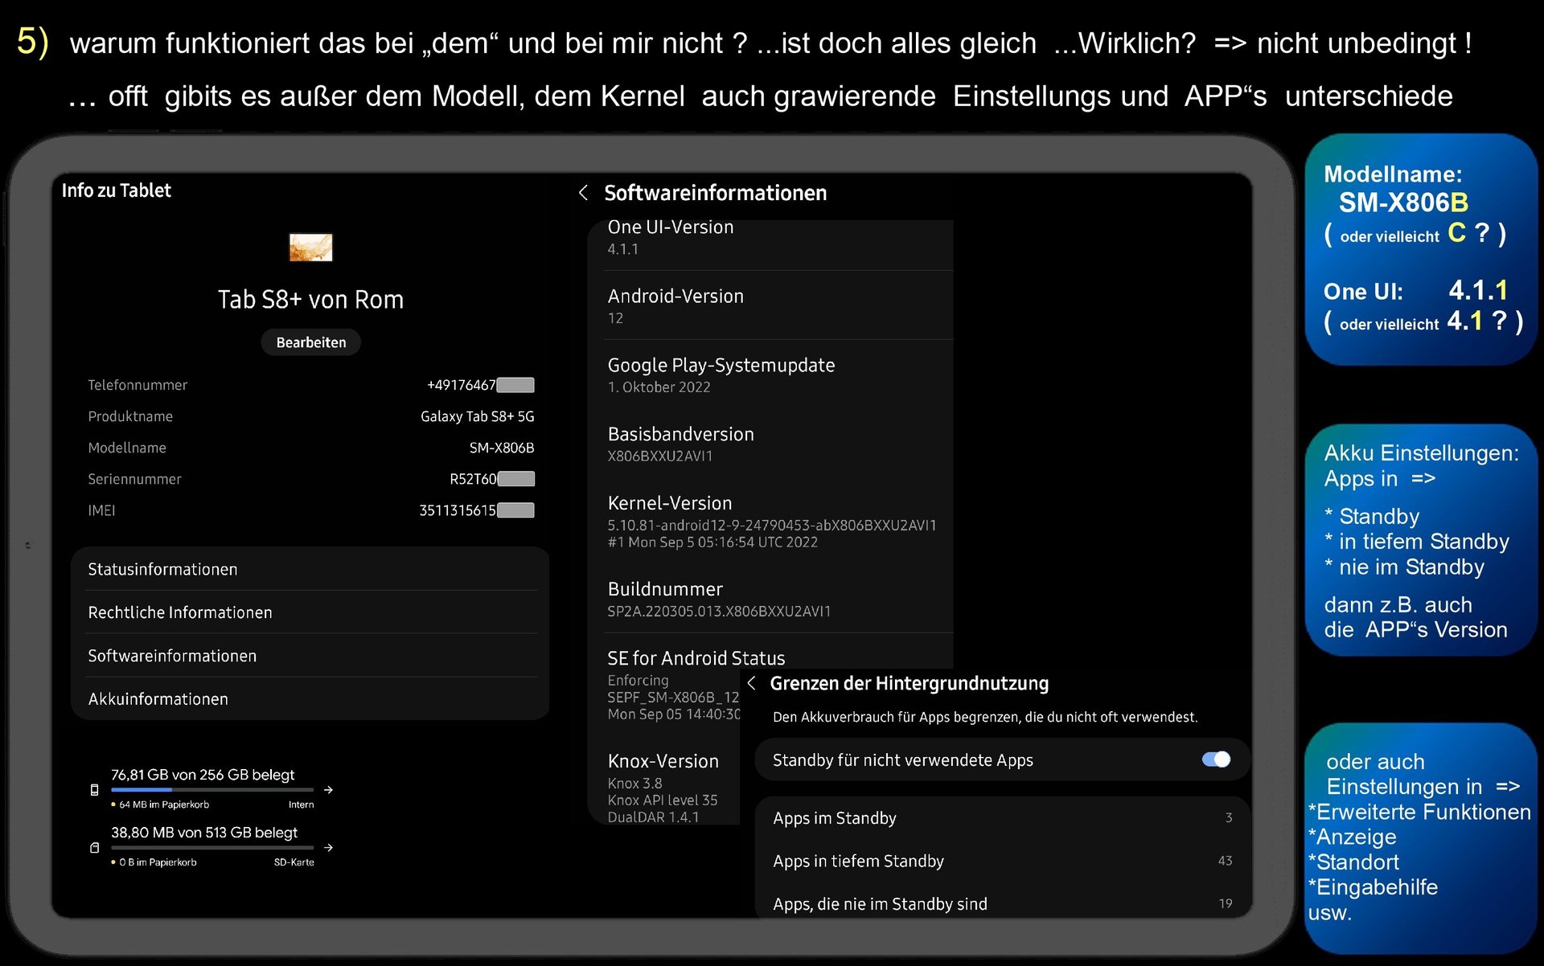Click the Telefonnummer row

tap(310, 385)
